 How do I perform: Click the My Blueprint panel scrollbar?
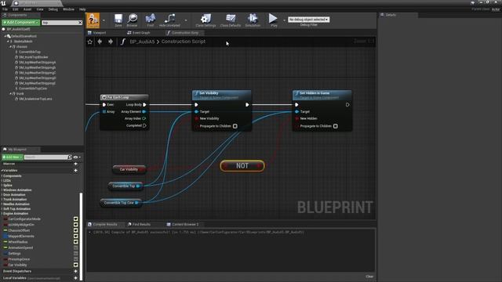(x=81, y=237)
